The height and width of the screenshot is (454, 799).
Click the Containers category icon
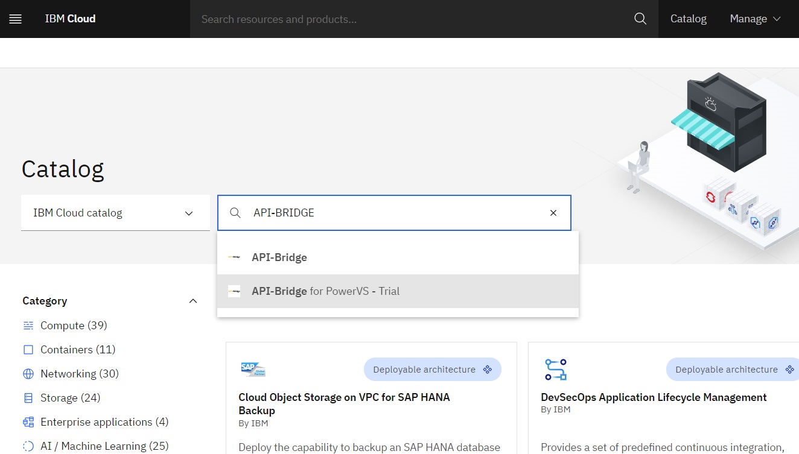pyautogui.click(x=28, y=350)
